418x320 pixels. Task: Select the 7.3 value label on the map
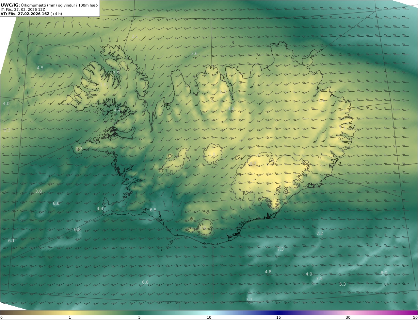click(x=281, y=249)
